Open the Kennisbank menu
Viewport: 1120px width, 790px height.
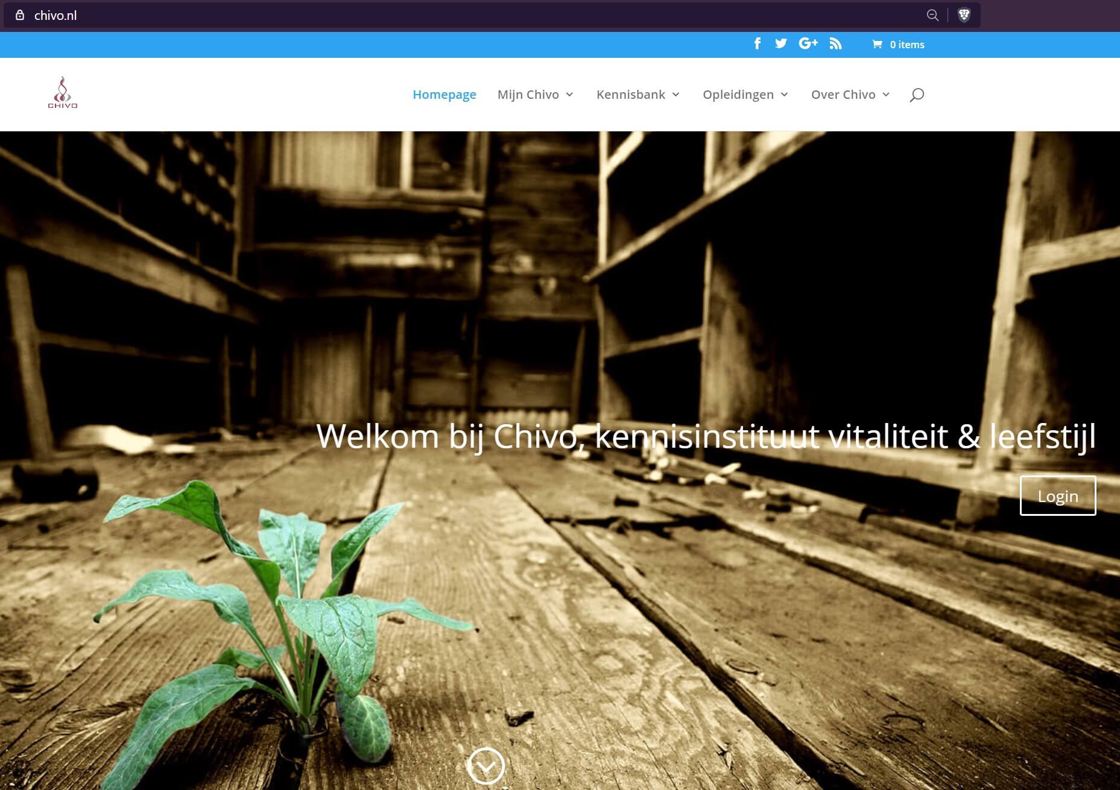tap(638, 95)
